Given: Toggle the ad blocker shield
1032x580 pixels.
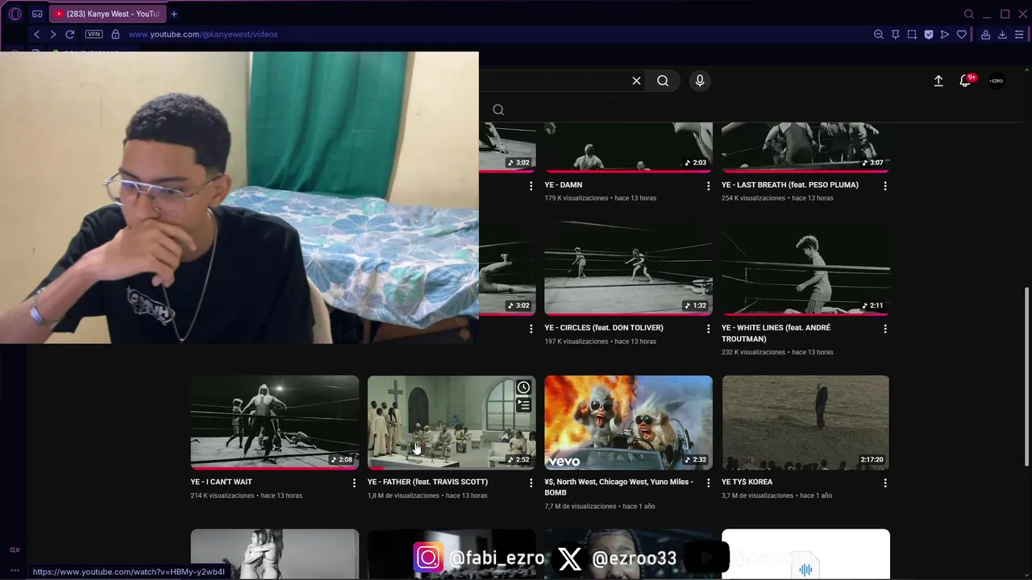Looking at the screenshot, I should tap(928, 35).
